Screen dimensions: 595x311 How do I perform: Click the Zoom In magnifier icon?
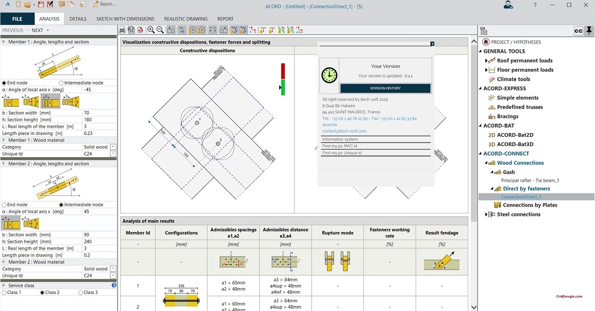pos(151,30)
